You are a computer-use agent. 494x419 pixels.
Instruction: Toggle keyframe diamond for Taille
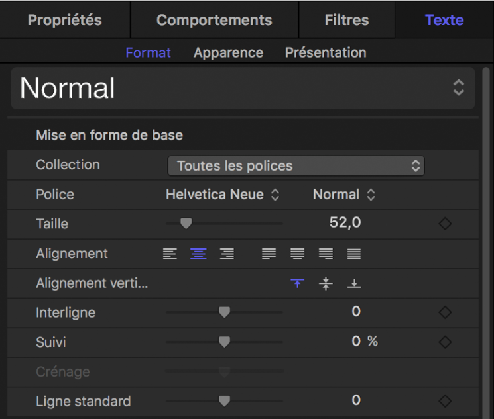click(445, 224)
